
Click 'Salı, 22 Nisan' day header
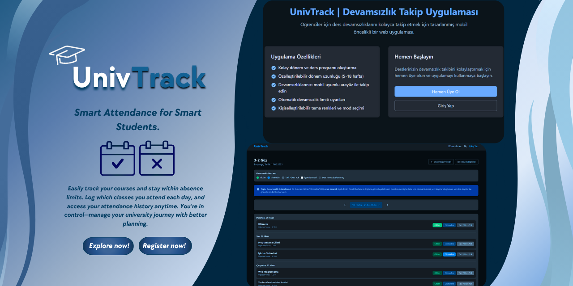pos(263,236)
